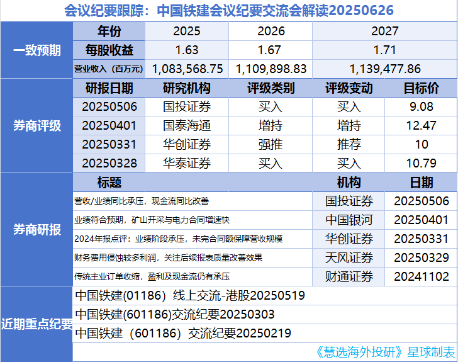Click the year cell 2025
The width and height of the screenshot is (458, 362).
(x=187, y=31)
